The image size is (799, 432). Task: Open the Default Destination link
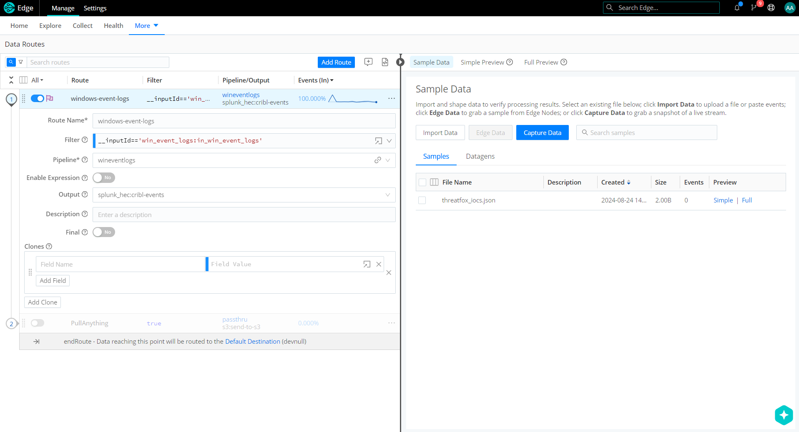252,342
